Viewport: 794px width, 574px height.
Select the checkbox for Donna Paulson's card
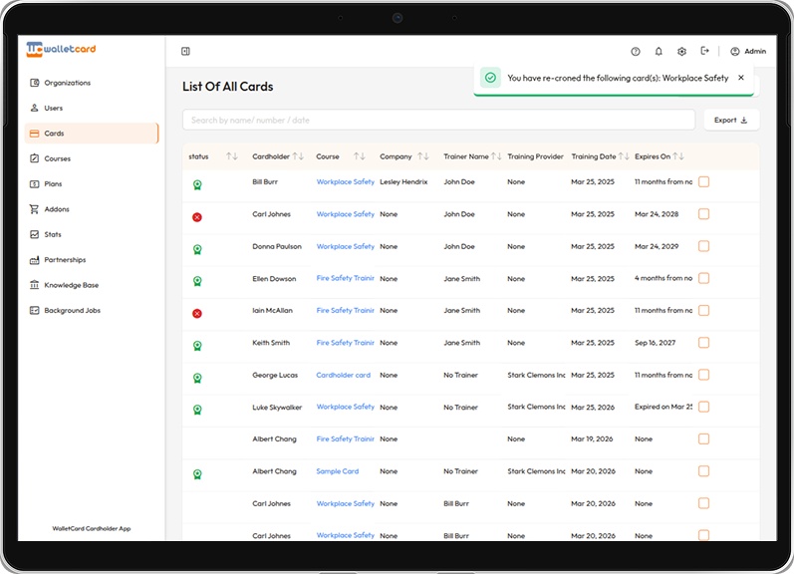pyautogui.click(x=704, y=246)
